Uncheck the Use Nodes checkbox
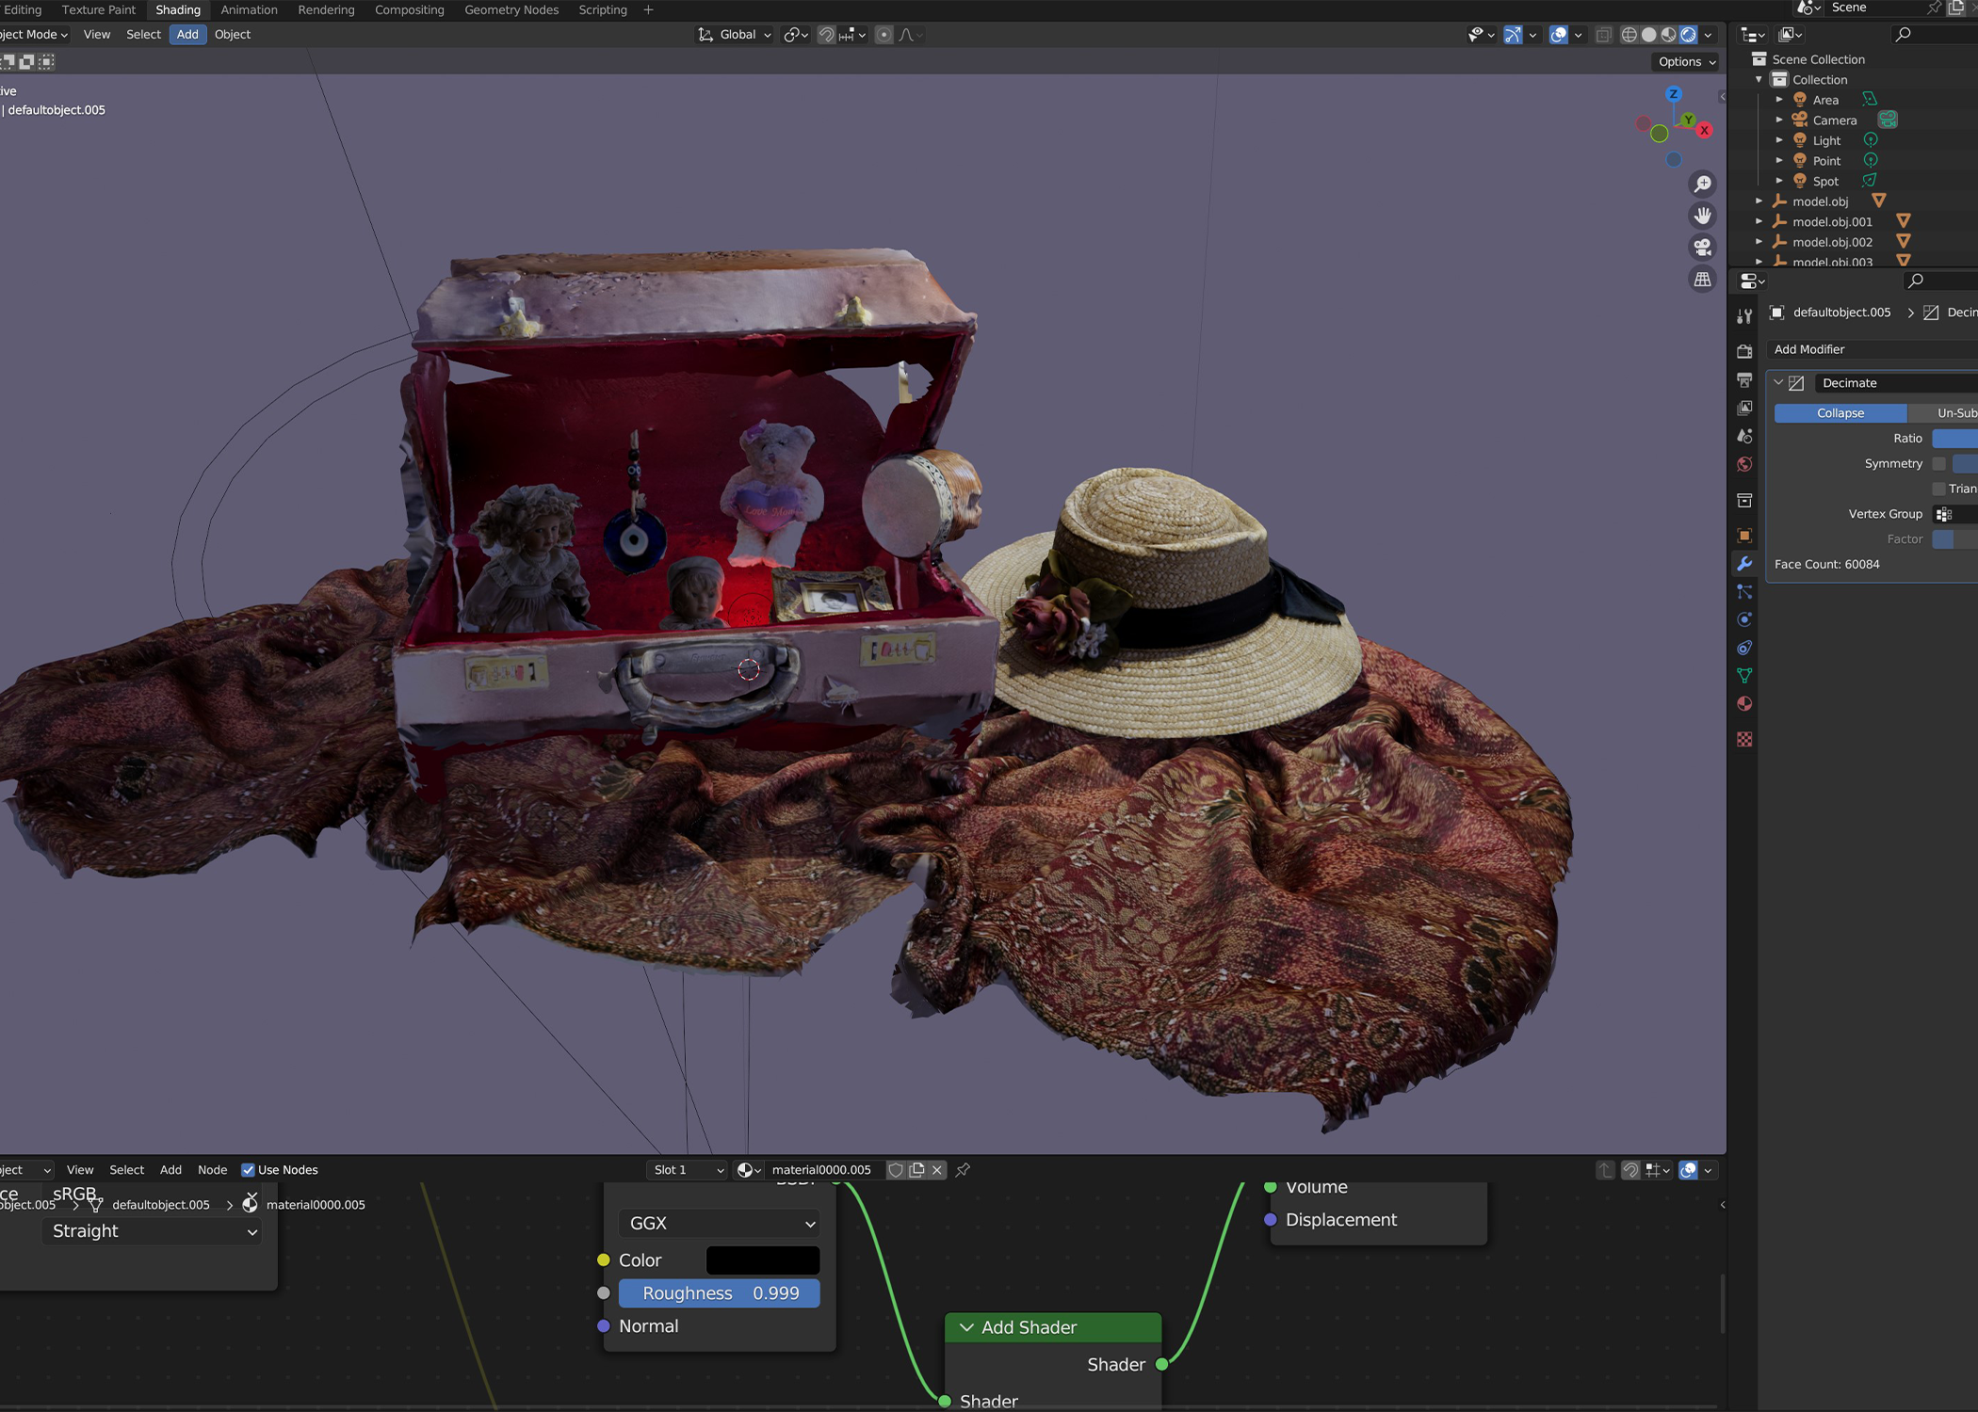Image resolution: width=1978 pixels, height=1412 pixels. (x=248, y=1170)
